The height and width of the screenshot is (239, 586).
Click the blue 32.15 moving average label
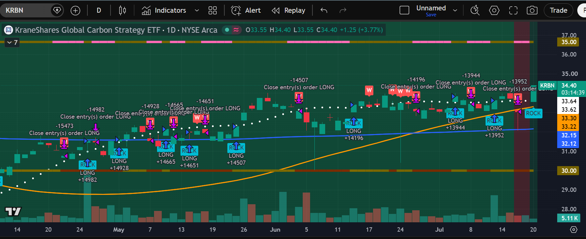[x=569, y=135]
